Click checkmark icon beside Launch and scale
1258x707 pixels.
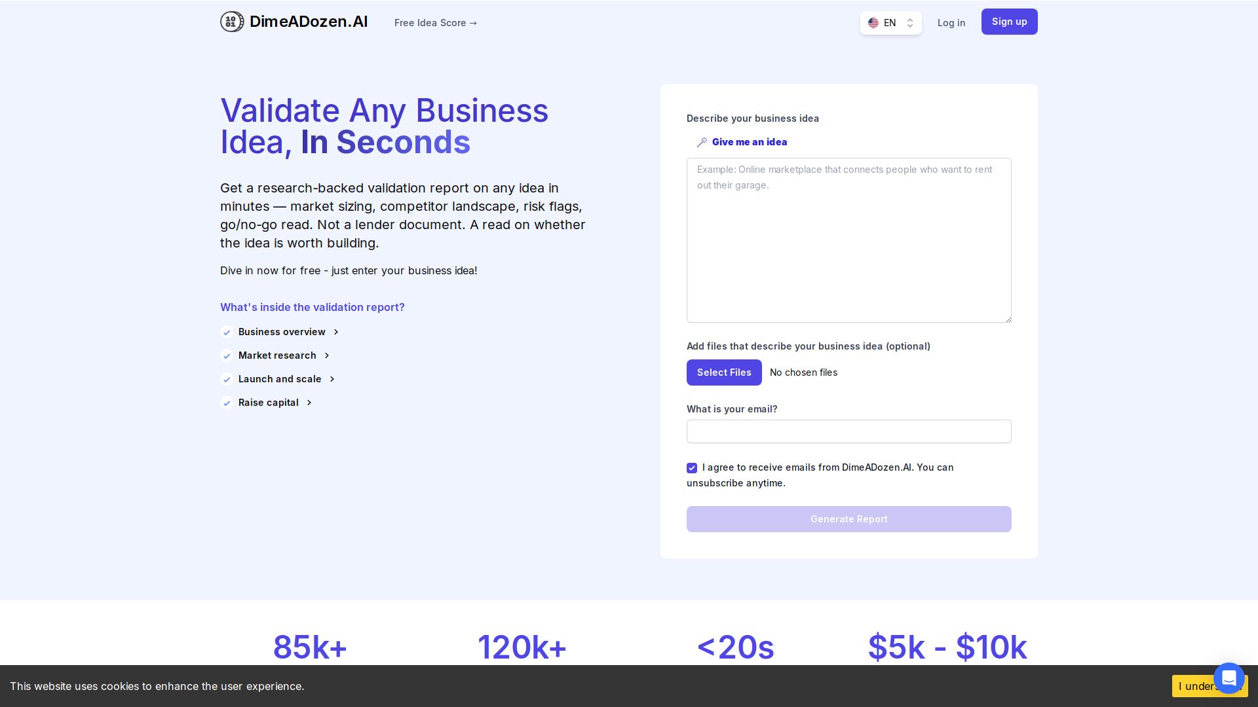[227, 380]
